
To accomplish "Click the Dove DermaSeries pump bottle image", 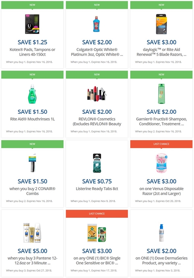I will click(161, 233).
